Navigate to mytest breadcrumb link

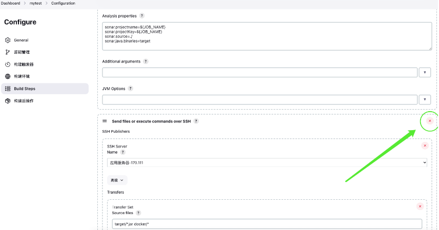(35, 4)
